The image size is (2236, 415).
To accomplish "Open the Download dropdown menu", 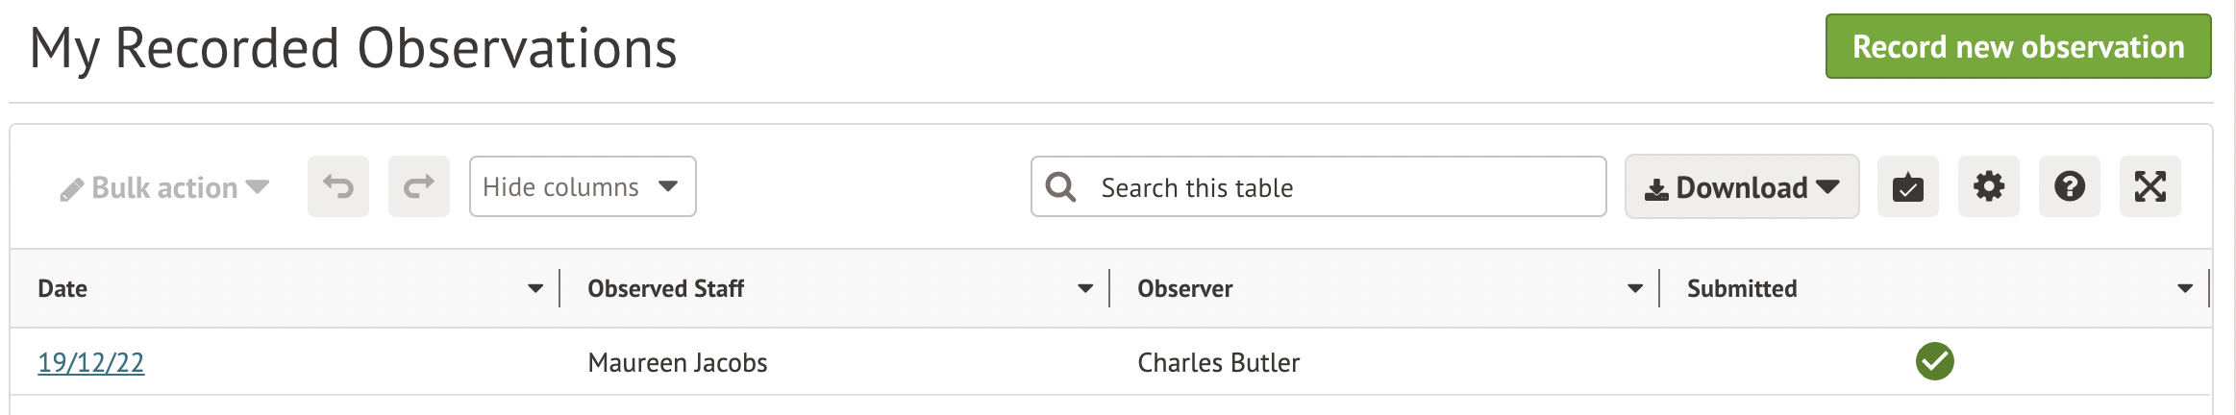I will (x=1742, y=187).
